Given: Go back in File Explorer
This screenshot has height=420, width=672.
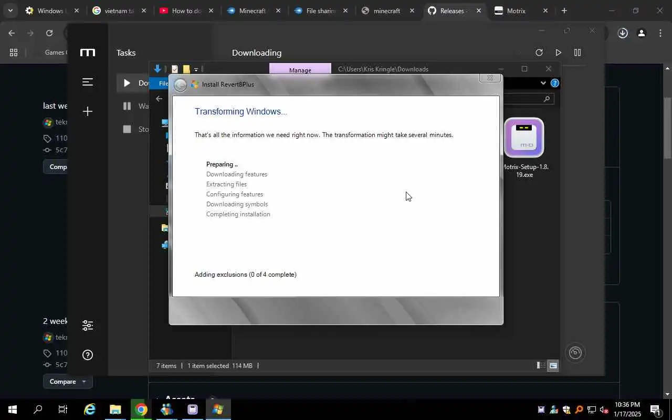Looking at the screenshot, I should (x=159, y=99).
